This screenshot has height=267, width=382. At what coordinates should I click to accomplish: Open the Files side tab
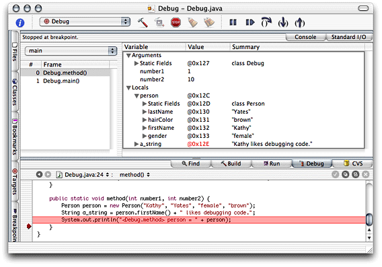[x=15, y=52]
